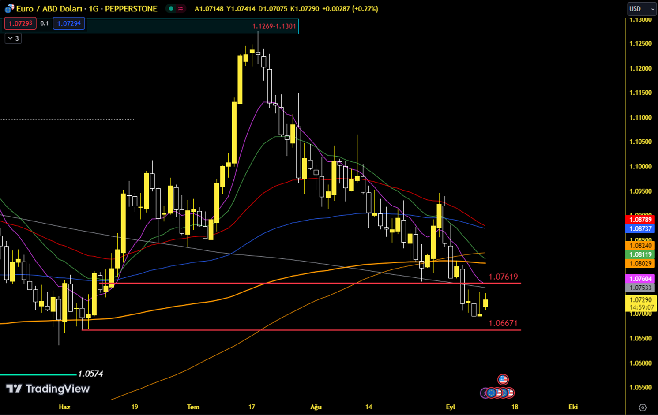Click the 0.1 spread value
This screenshot has width=658, height=415.
click(x=45, y=23)
